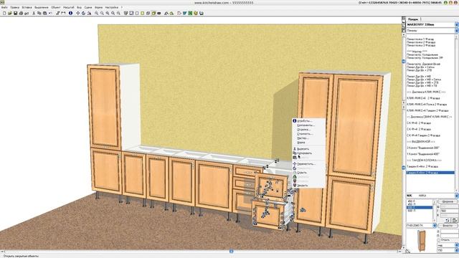Choose Атрибуты in the context menu
The width and height of the screenshot is (459, 258).
pos(304,121)
